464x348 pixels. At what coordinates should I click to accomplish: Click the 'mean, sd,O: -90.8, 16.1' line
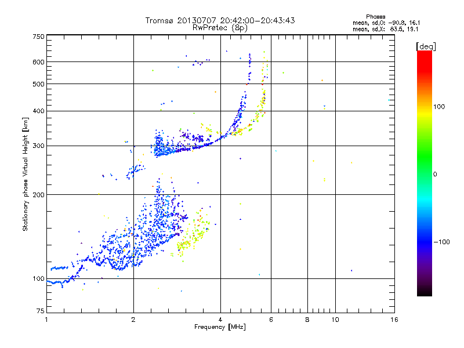tap(386, 23)
